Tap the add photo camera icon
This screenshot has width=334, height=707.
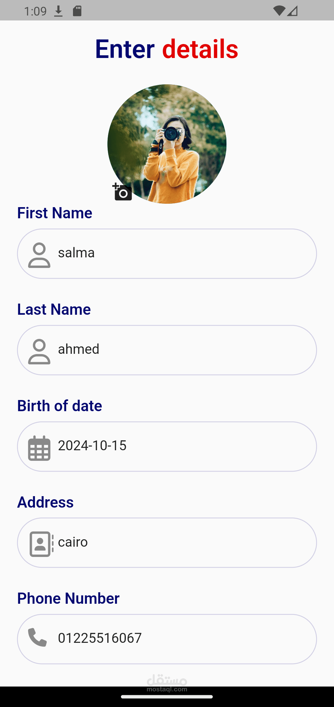point(122,192)
